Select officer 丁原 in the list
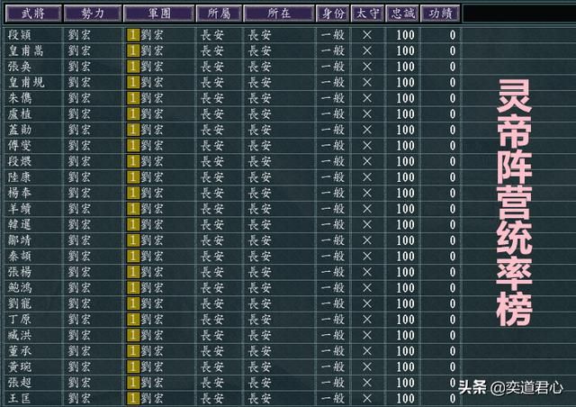 (x=20, y=320)
